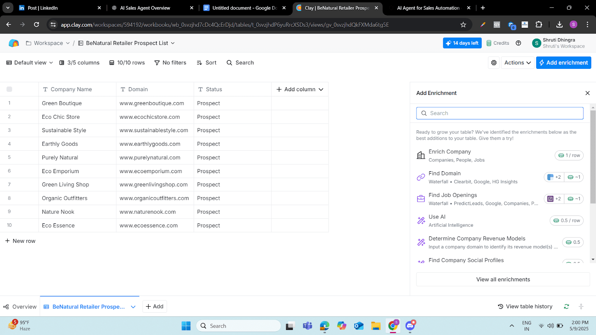
Task: Bookmark page with the star icon
Action: pos(463,25)
